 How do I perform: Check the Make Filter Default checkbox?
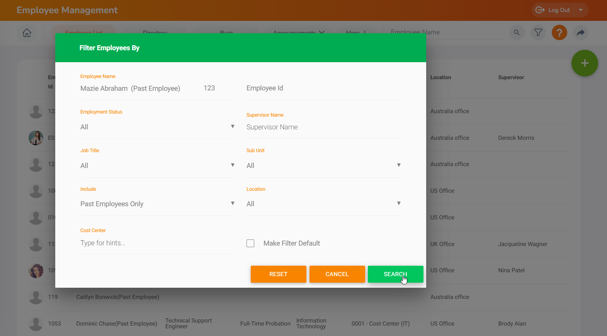[x=250, y=243]
